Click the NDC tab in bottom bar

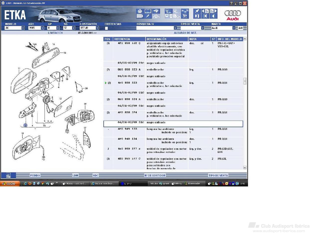(96, 175)
